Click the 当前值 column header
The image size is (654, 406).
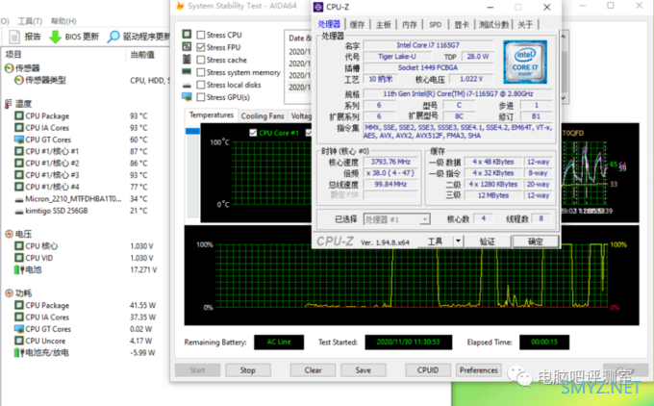coord(142,54)
